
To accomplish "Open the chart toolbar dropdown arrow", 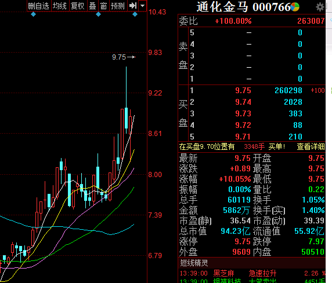I will pos(143,6).
